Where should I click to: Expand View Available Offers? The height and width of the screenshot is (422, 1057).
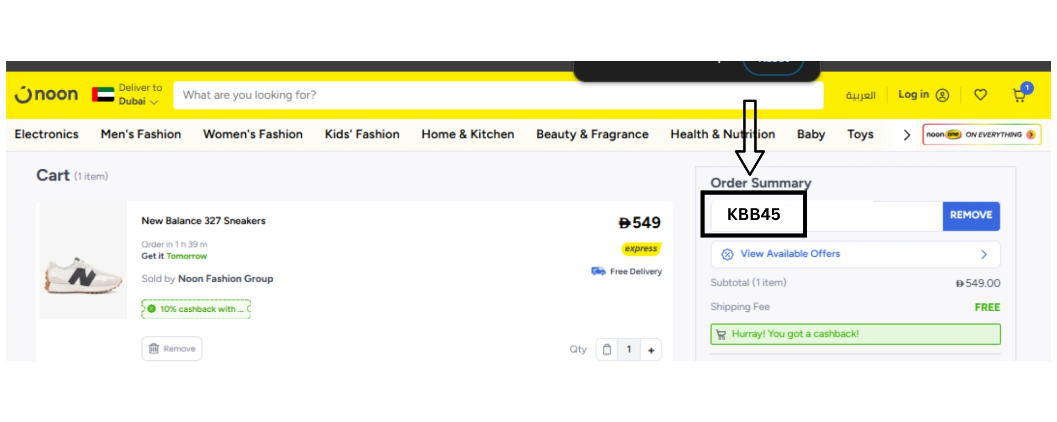click(x=855, y=254)
